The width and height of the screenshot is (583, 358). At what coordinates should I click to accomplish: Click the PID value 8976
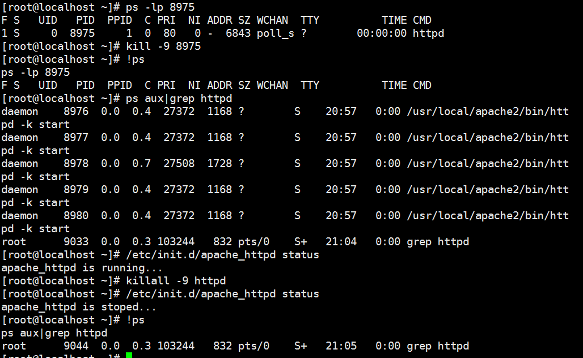(x=76, y=112)
